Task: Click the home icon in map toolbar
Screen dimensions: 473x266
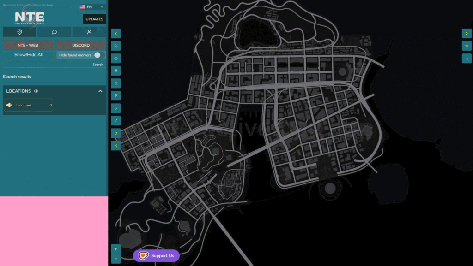Action: pyautogui.click(x=116, y=46)
